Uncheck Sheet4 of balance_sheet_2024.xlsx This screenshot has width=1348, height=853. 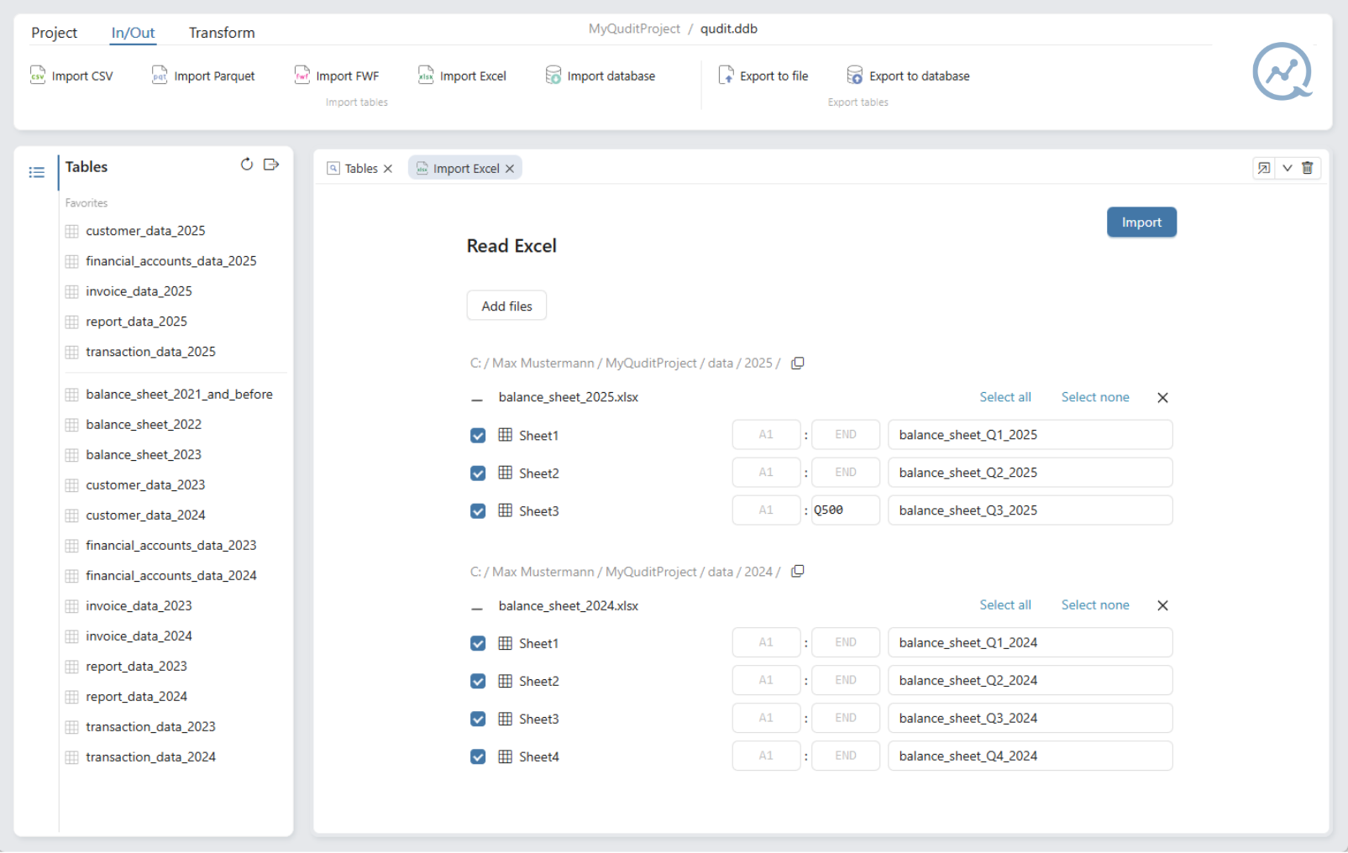tap(478, 757)
